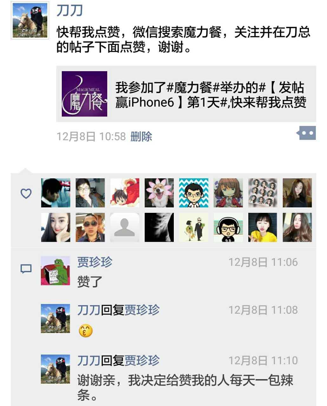Open the default gray silhouette liker avatar

tap(125, 227)
